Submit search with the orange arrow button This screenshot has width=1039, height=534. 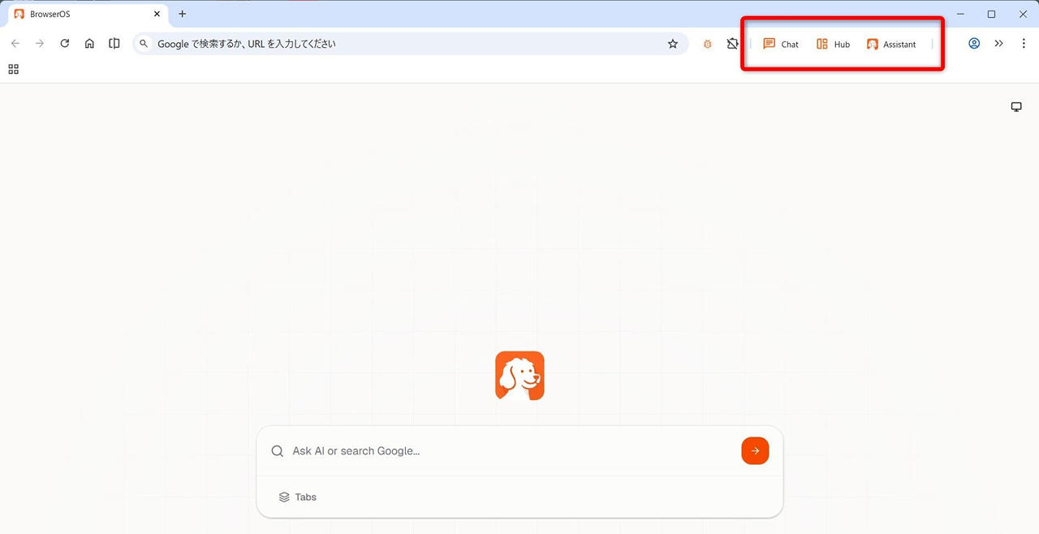click(x=755, y=450)
